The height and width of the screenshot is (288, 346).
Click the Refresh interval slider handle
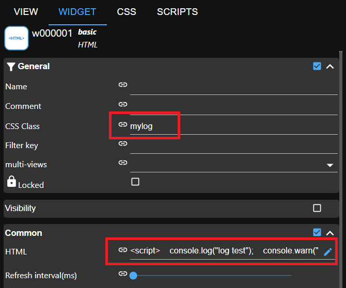tap(133, 275)
